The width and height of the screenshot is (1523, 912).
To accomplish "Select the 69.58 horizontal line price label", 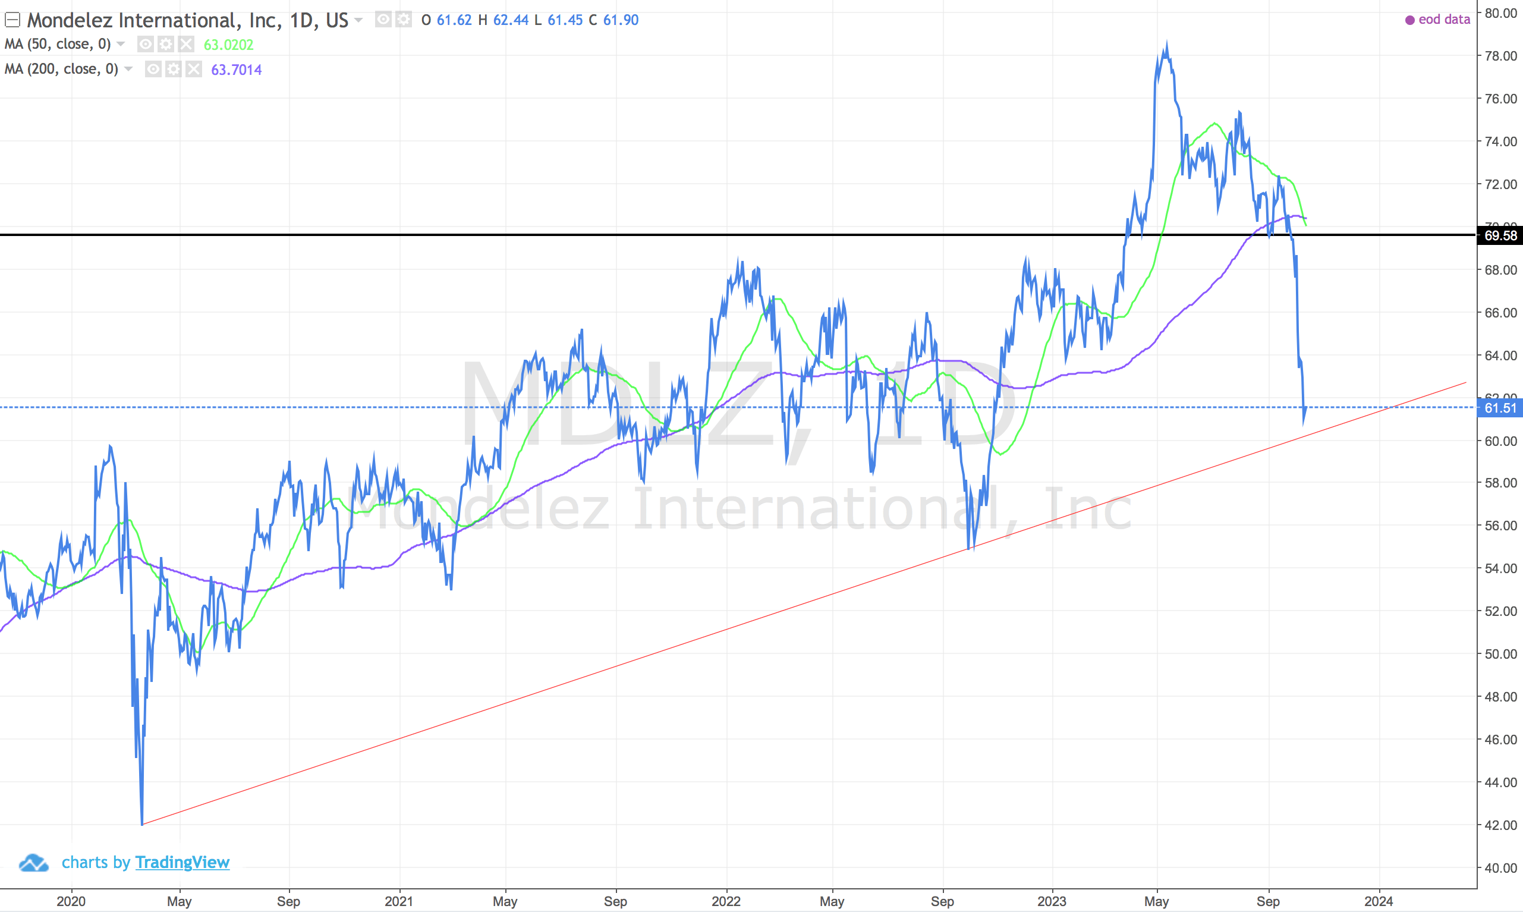I will (1500, 235).
